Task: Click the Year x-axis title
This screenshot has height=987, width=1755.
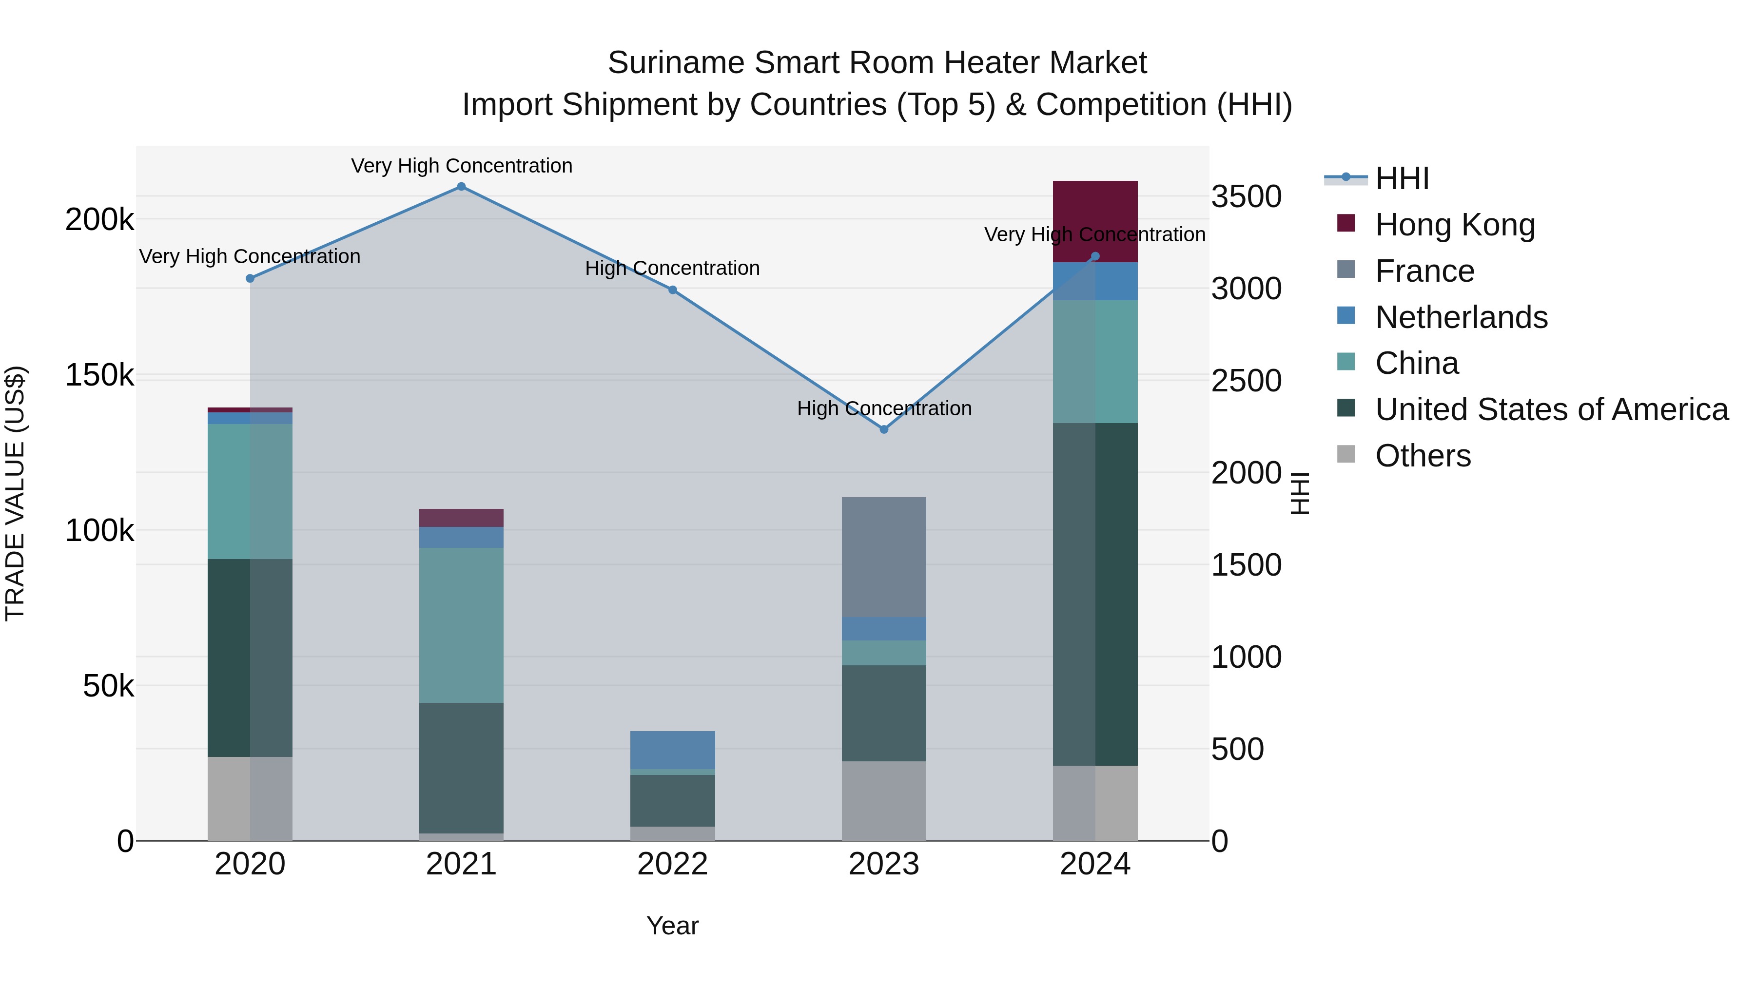Action: (x=672, y=926)
